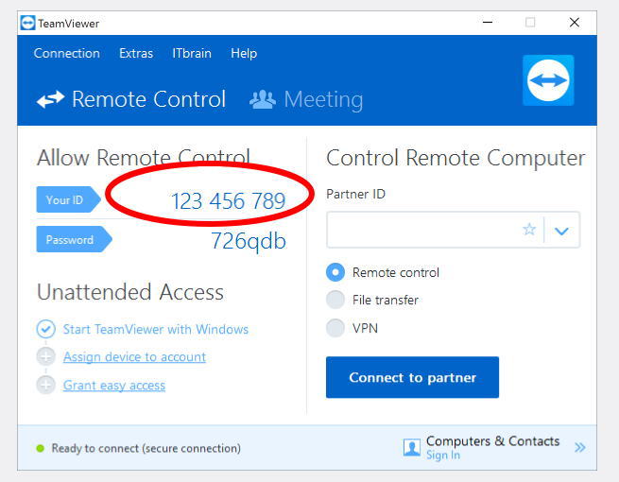Toggle Start TeamViewer with Windows checkbox

[45, 329]
